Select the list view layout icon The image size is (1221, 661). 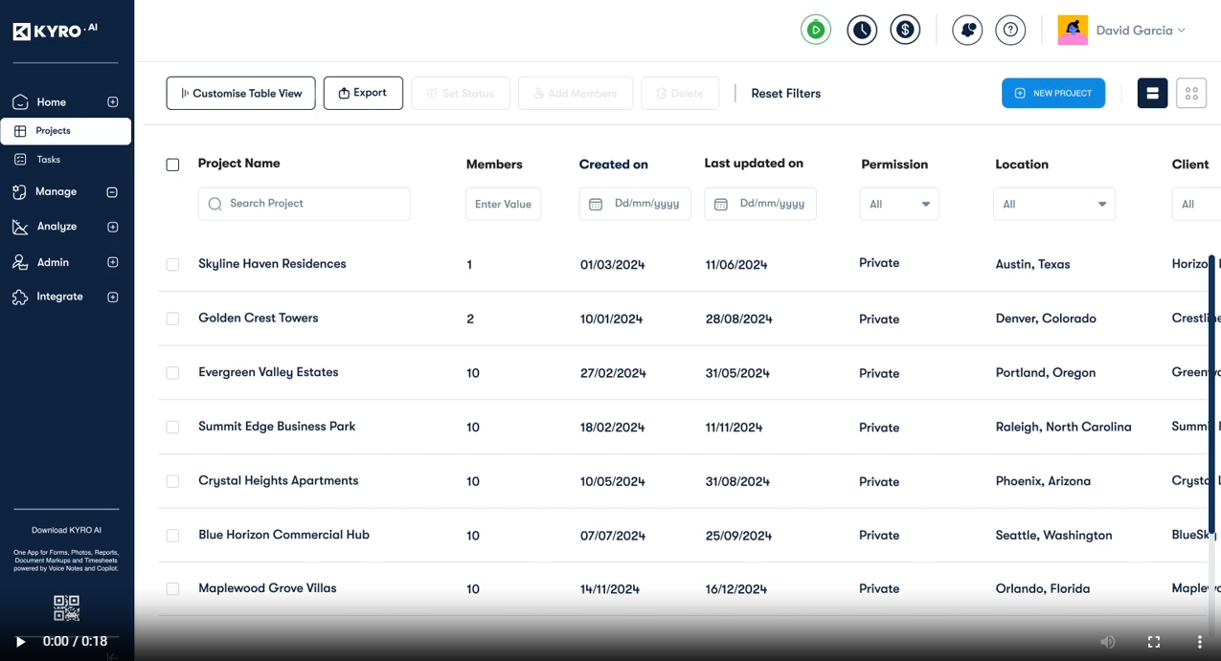point(1152,93)
